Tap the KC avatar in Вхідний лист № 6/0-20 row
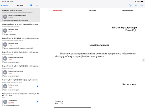Viewport: 145px width, 109px height. 5,72
